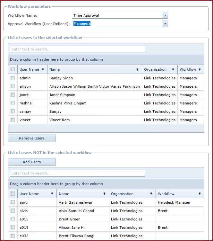Click the name Janet Simpson

pos(62,95)
